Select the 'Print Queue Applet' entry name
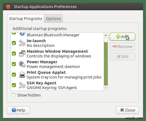The image size is (146, 121). click(x=46, y=72)
